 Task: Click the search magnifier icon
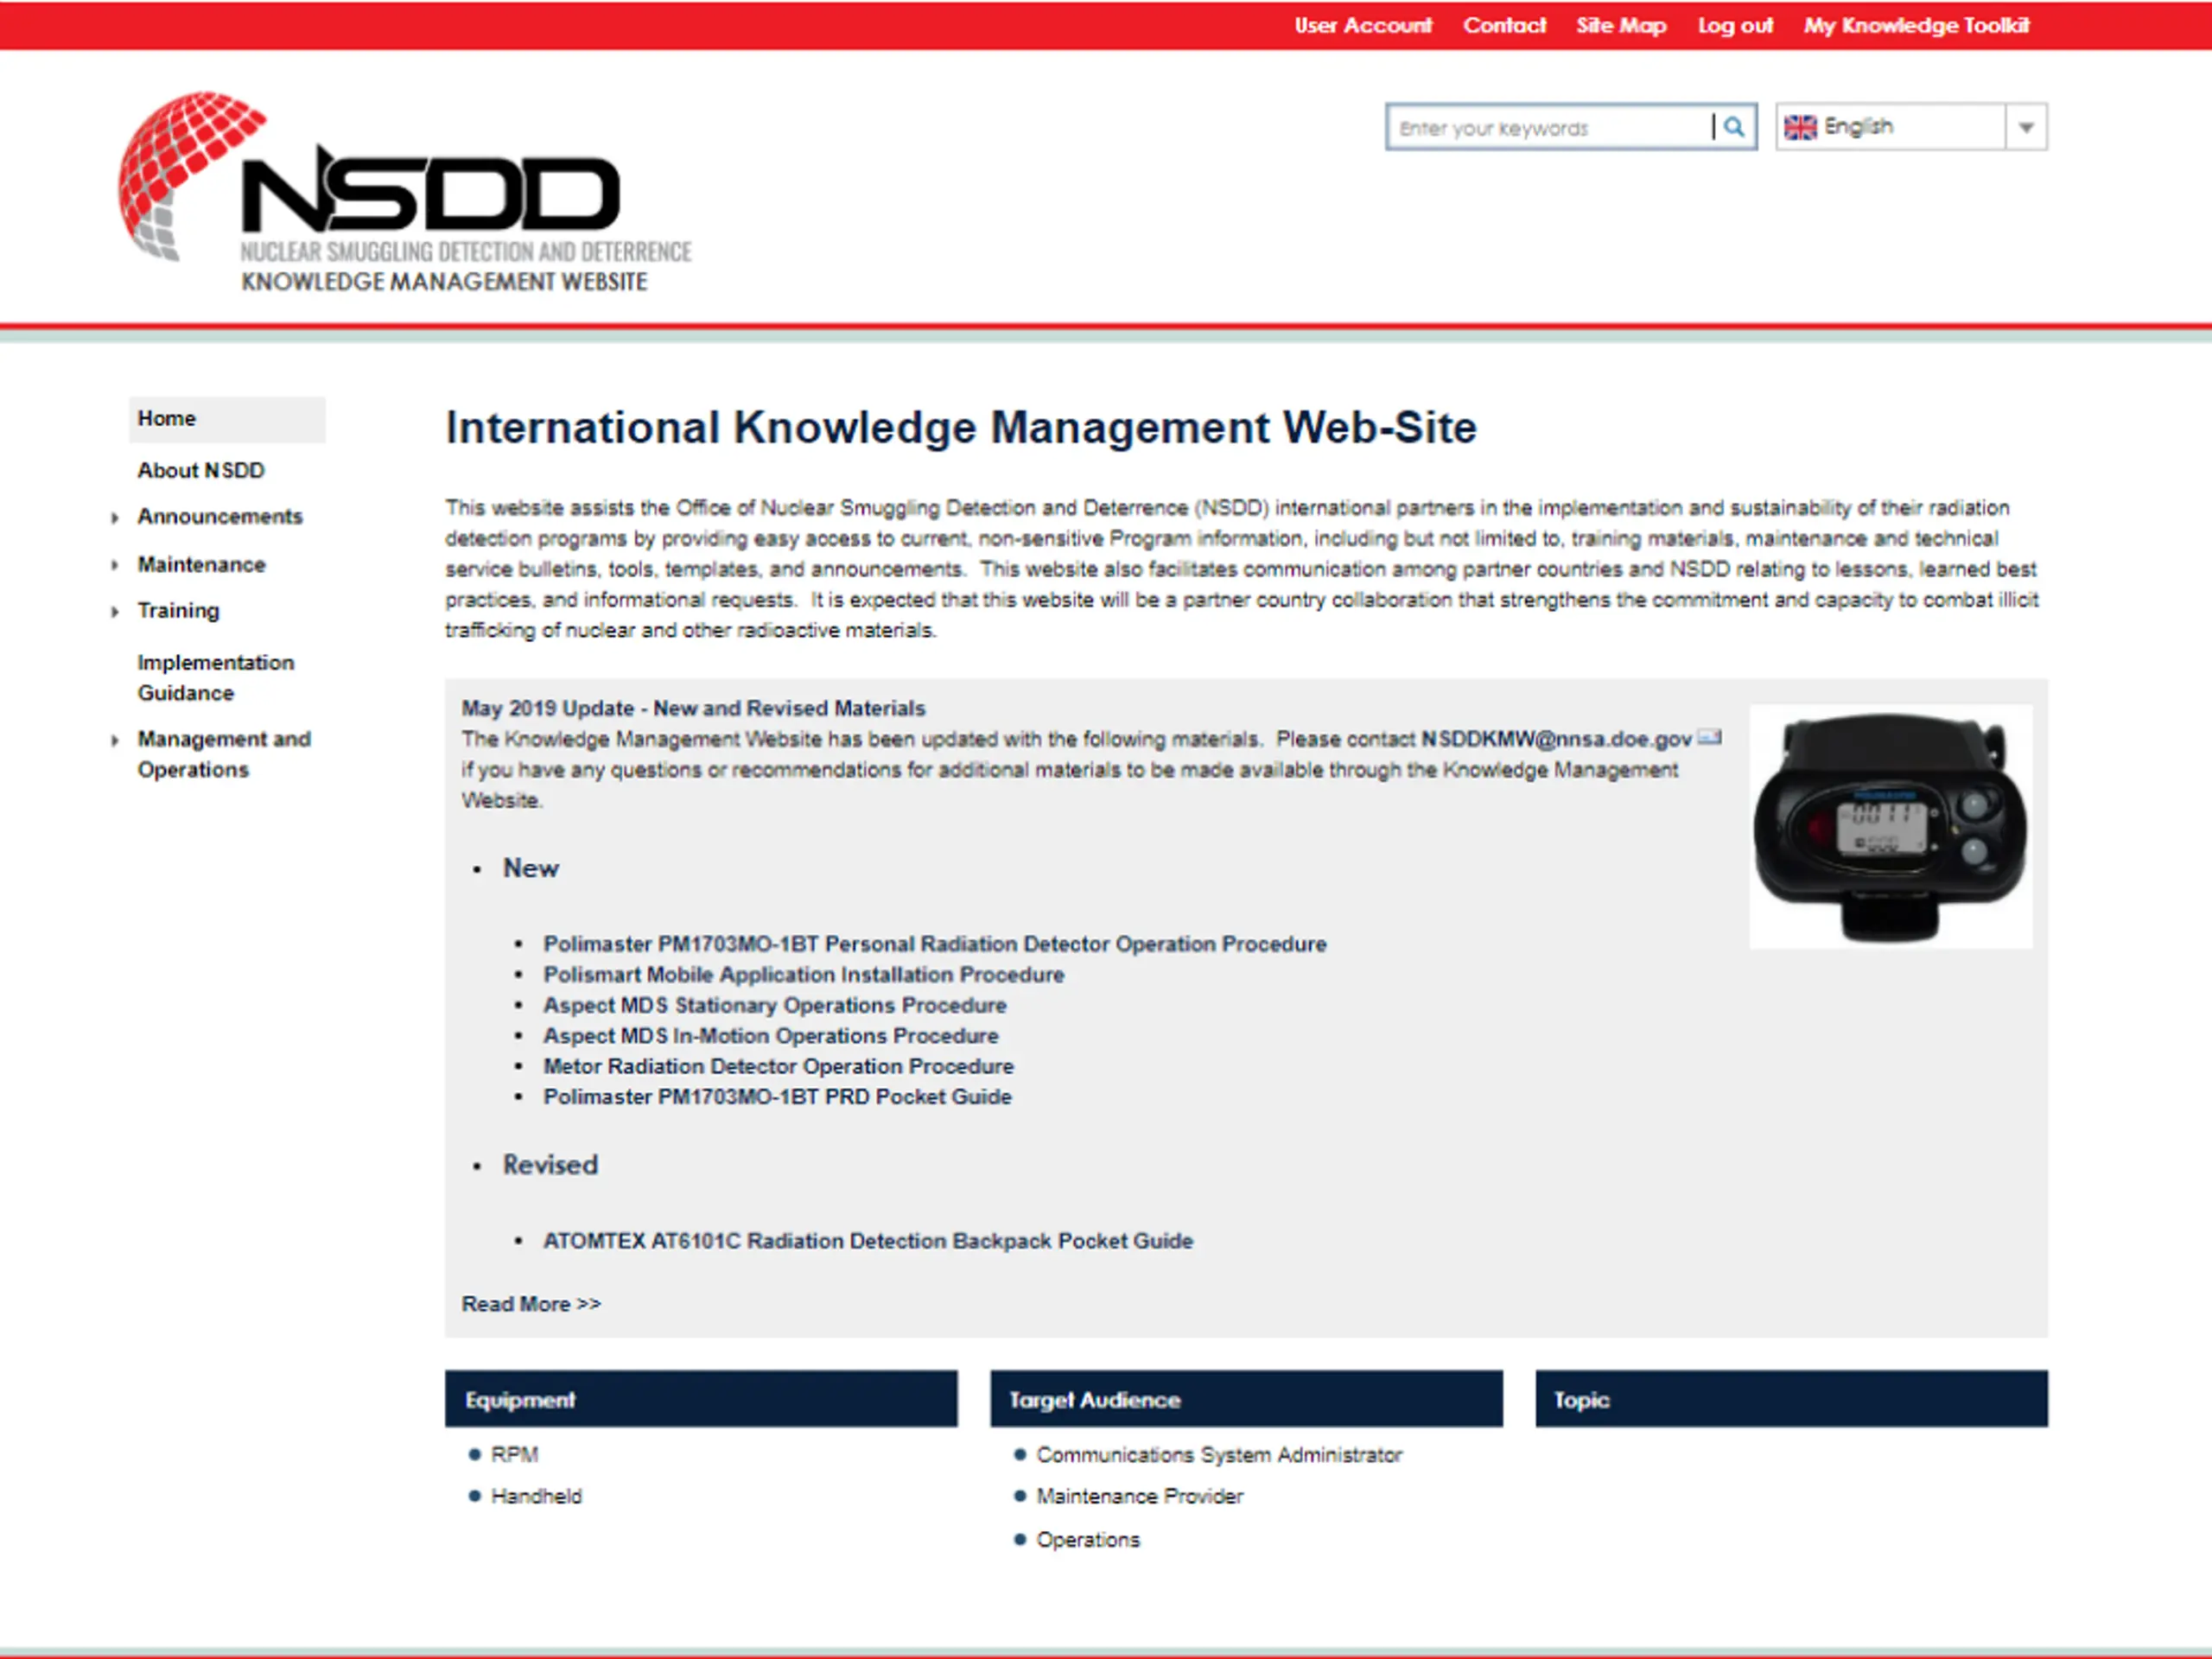(x=1734, y=127)
